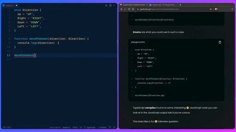Click the '// UP' comment in browser snippet
This screenshot has height=132, width=236.
point(167,83)
